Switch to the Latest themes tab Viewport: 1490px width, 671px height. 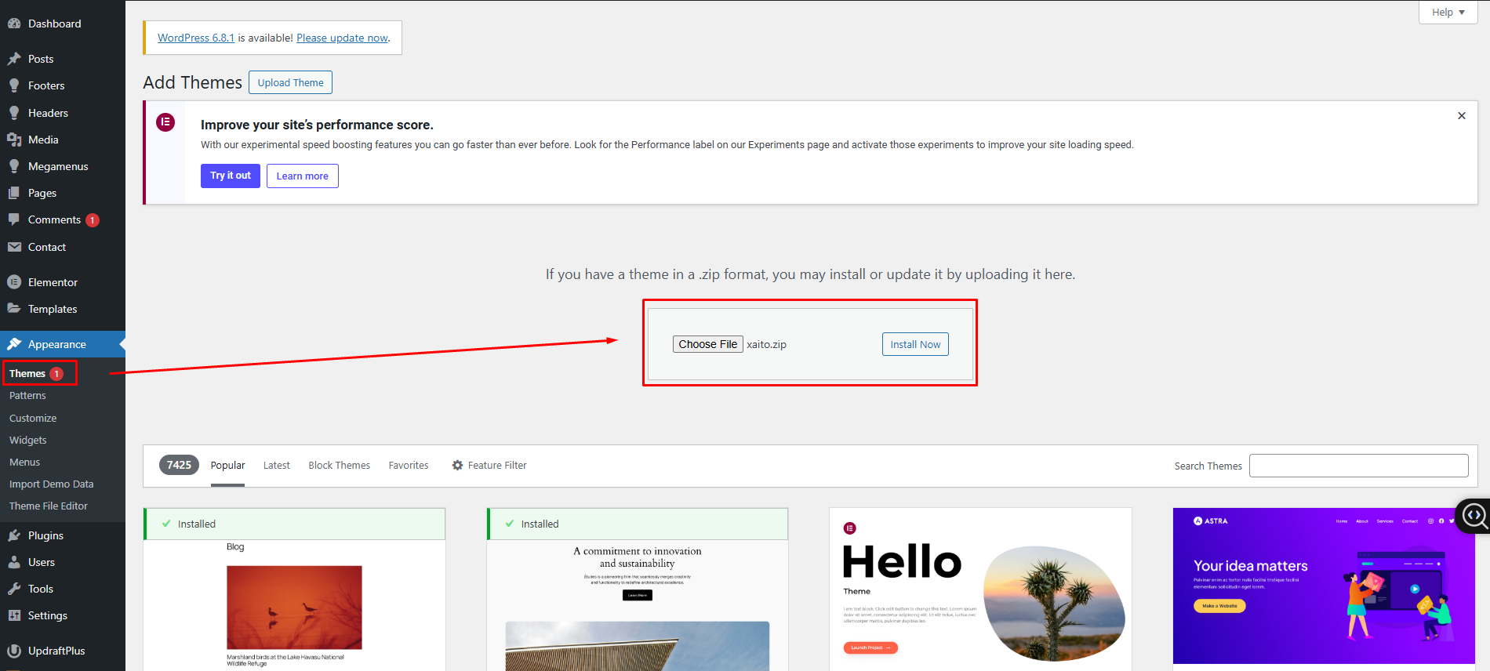[x=276, y=466]
